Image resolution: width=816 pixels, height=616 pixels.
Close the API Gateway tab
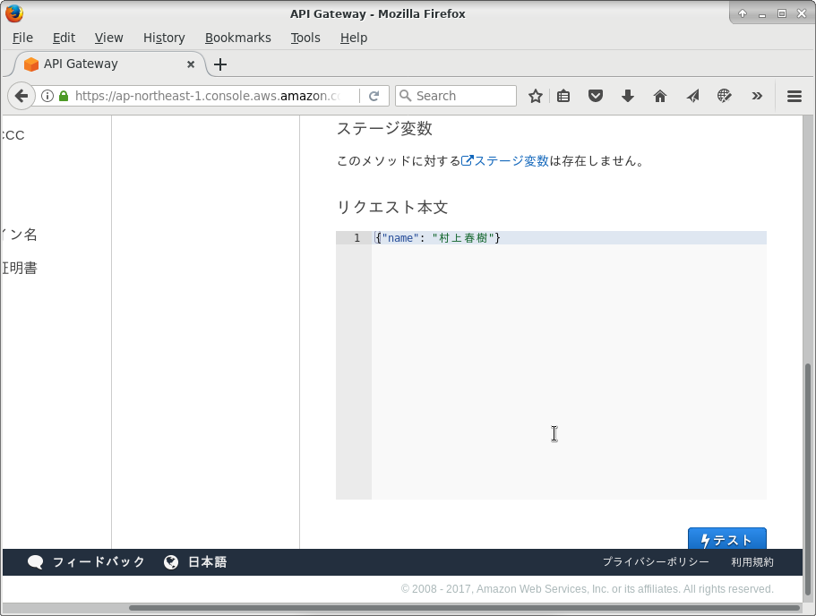tap(191, 64)
